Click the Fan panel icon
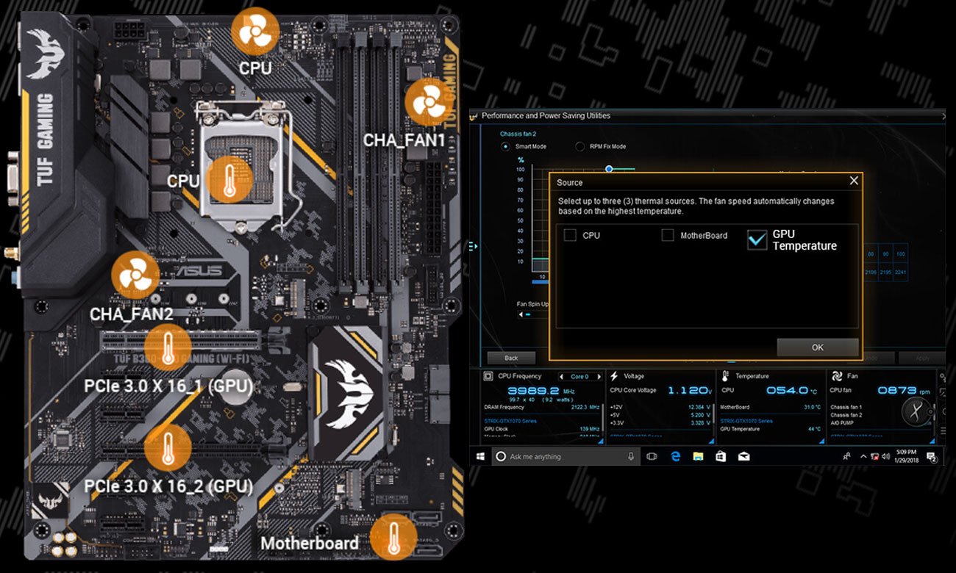 (x=836, y=376)
